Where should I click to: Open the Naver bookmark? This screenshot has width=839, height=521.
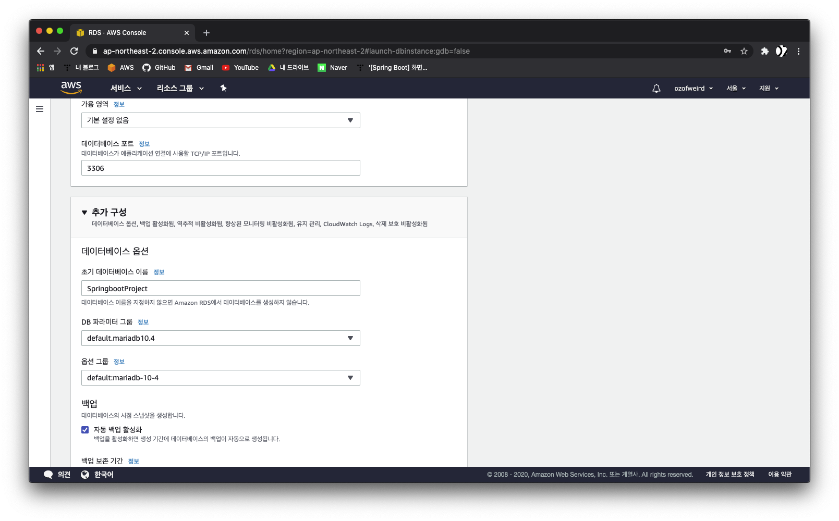(333, 68)
